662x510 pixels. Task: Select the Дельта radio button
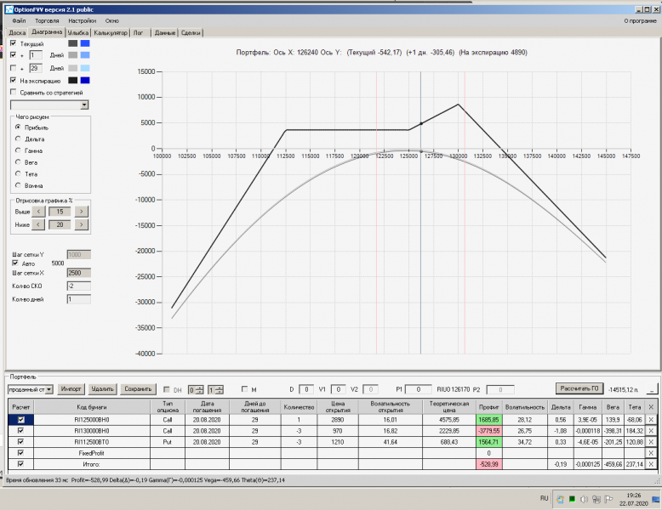(18, 139)
